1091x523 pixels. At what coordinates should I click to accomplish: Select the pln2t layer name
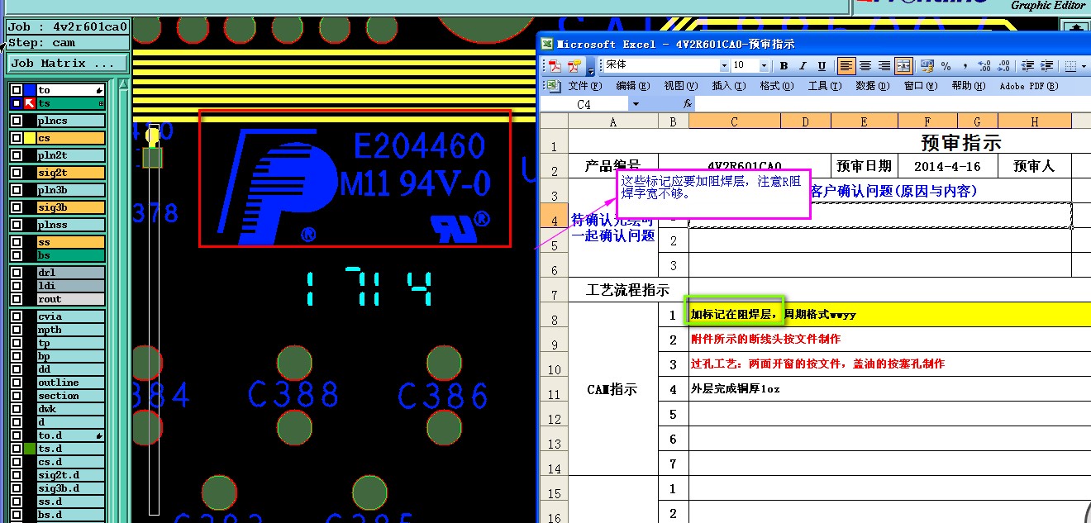(70, 155)
